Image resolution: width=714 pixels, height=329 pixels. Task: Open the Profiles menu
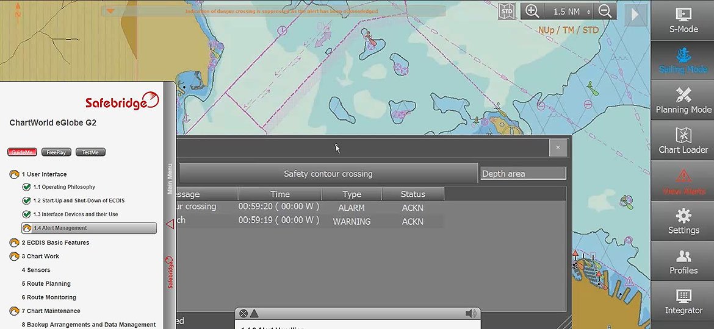pos(683,261)
